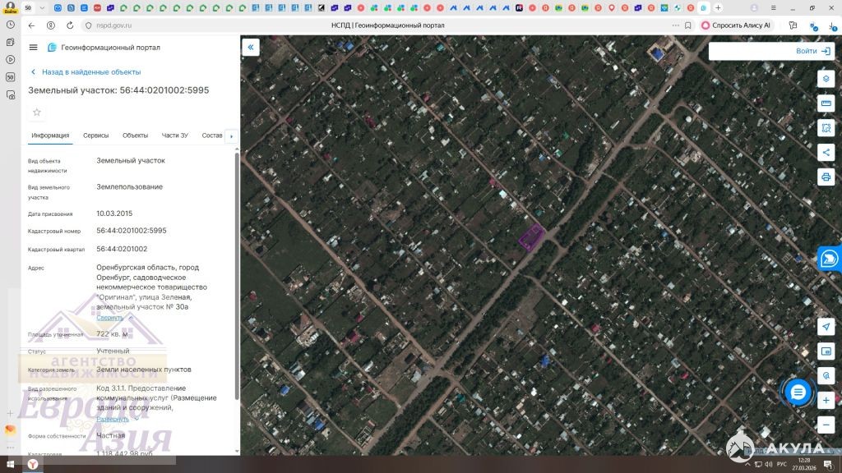842x473 pixels.
Task: Select the Части ЗУ tab
Action: (174, 135)
